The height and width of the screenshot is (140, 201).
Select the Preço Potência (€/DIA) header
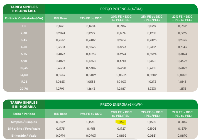coord(121,9)
